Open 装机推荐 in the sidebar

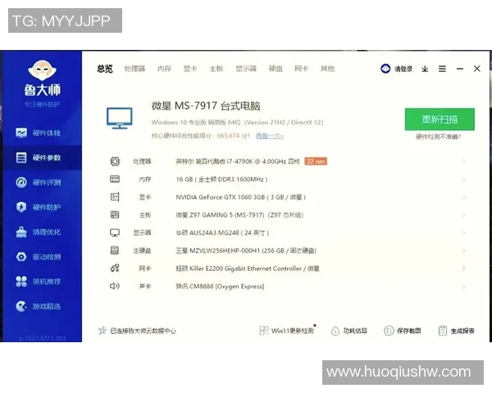(x=38, y=282)
